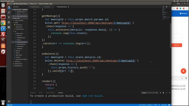Open Google Chrome from the Ubuntu dock

(3, 23)
